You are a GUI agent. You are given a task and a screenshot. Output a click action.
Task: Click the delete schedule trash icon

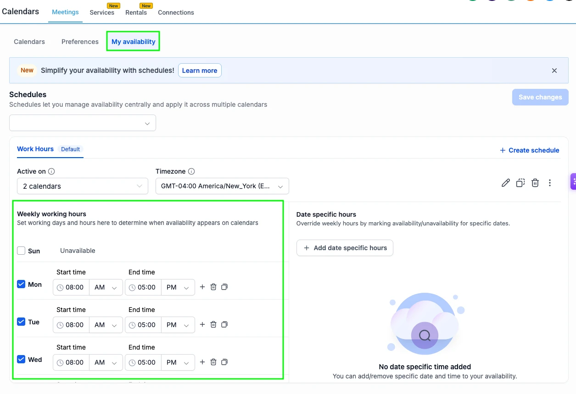click(535, 183)
